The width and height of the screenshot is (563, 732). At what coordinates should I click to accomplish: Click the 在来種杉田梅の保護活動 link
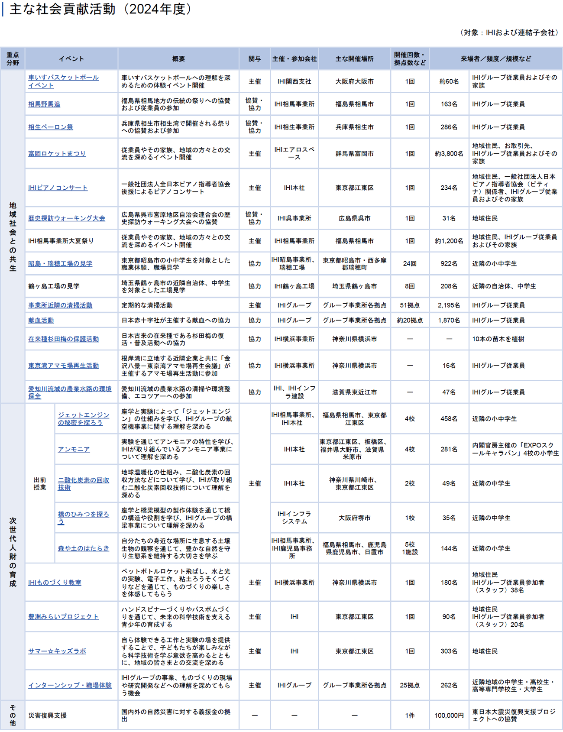click(x=64, y=339)
